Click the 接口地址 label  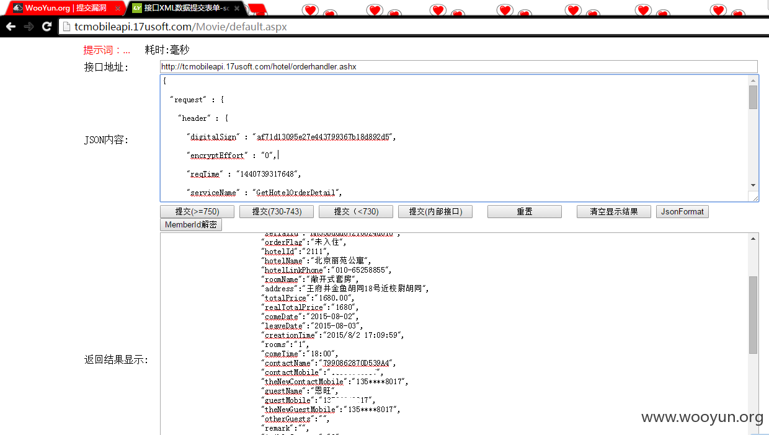pyautogui.click(x=106, y=67)
